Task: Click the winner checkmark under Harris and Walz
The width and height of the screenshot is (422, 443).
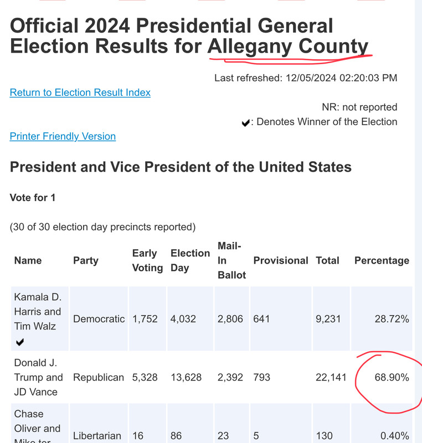Action: pos(20,342)
